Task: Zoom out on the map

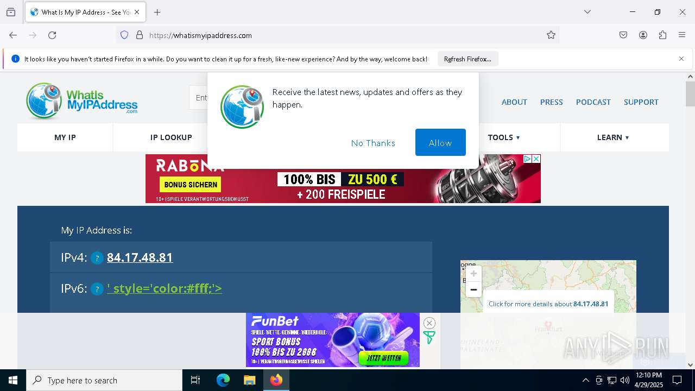Action: click(x=473, y=289)
